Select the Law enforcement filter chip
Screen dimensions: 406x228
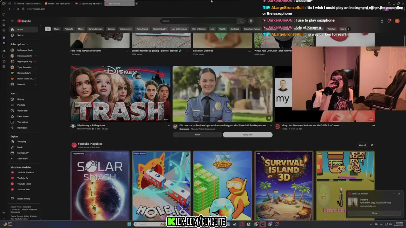180,29
